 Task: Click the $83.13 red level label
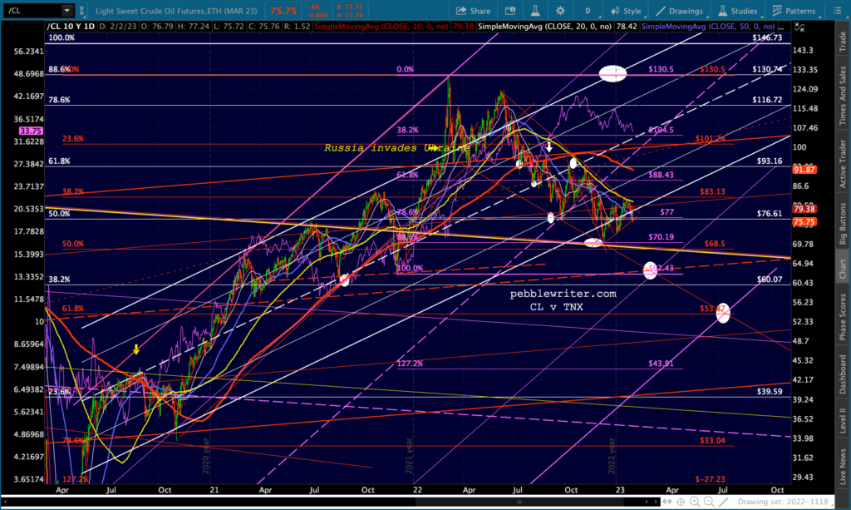pos(712,191)
